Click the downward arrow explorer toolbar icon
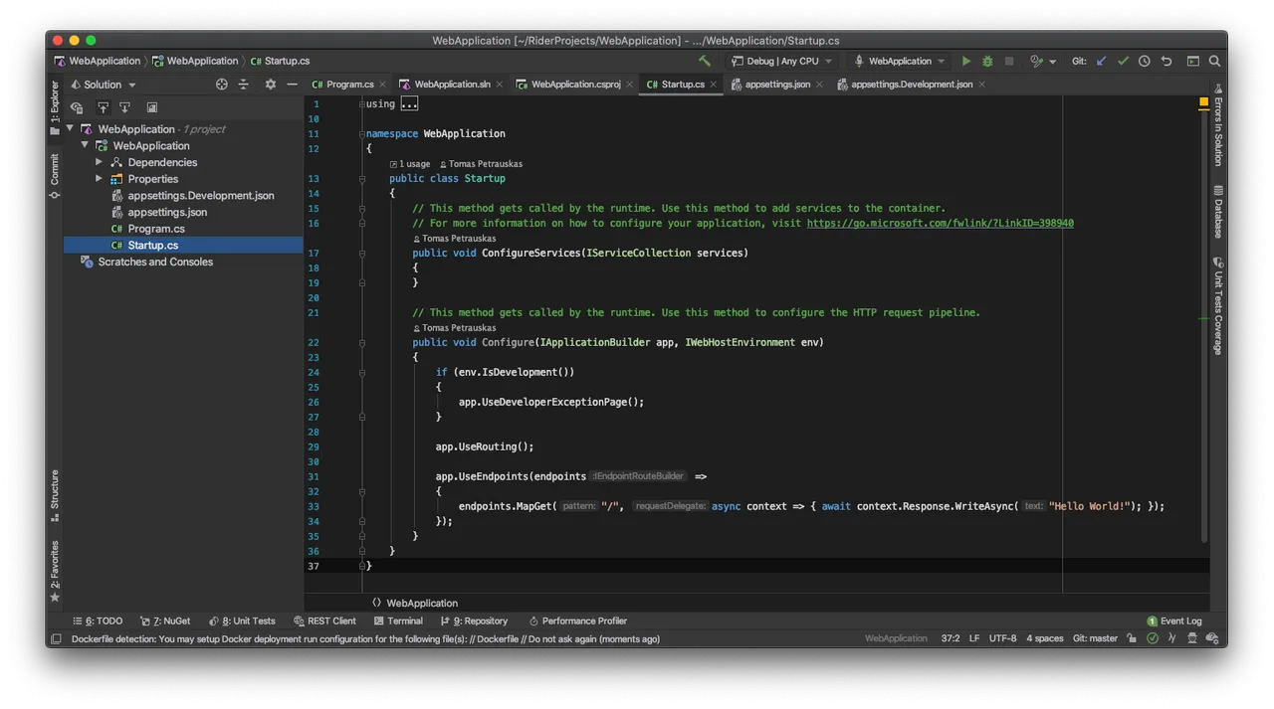The image size is (1274, 709). click(x=124, y=107)
